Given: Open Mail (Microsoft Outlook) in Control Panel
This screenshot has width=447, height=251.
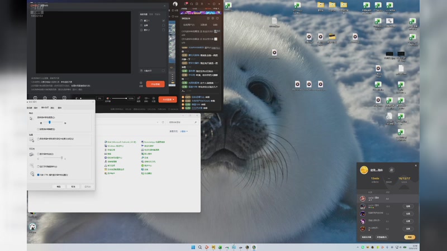Looking at the screenshot, I should pos(120,142).
